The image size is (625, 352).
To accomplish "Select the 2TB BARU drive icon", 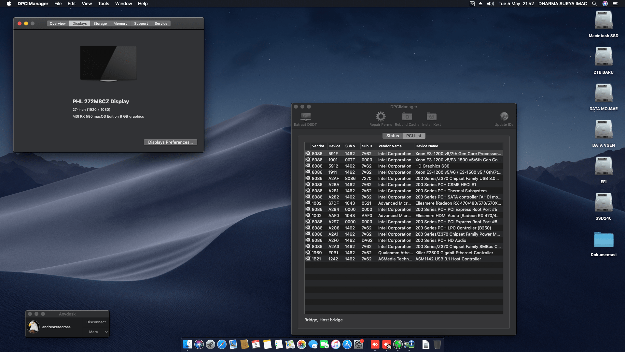I will tap(604, 57).
